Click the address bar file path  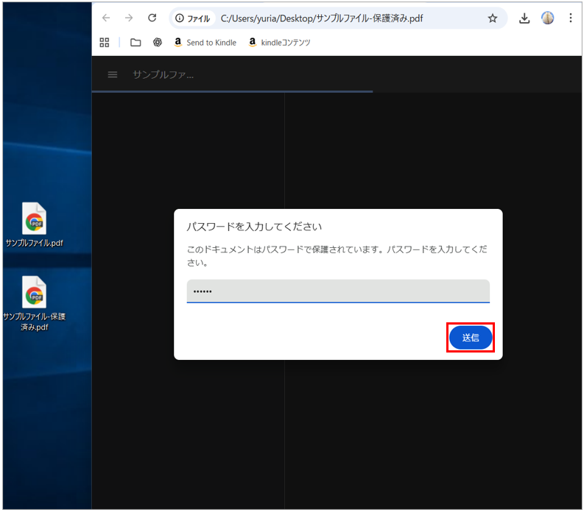pyautogui.click(x=322, y=18)
